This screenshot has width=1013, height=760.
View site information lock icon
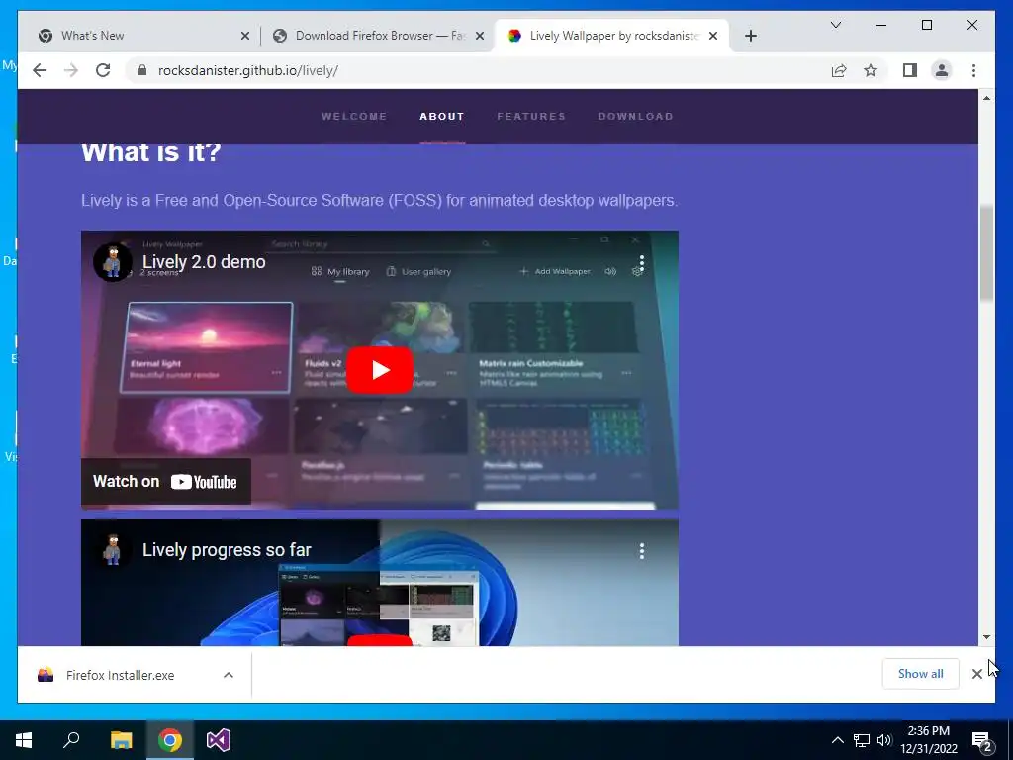pyautogui.click(x=142, y=70)
